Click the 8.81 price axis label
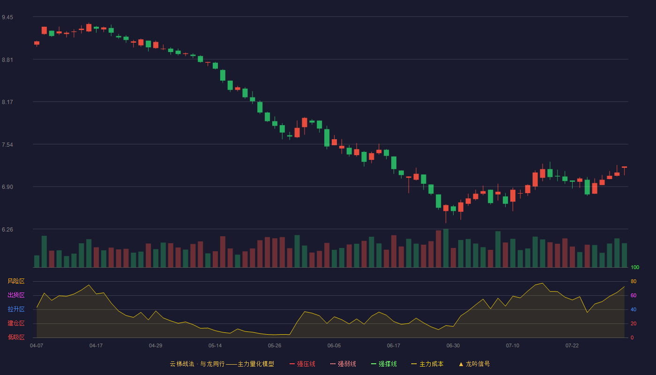The image size is (656, 375). (x=7, y=60)
